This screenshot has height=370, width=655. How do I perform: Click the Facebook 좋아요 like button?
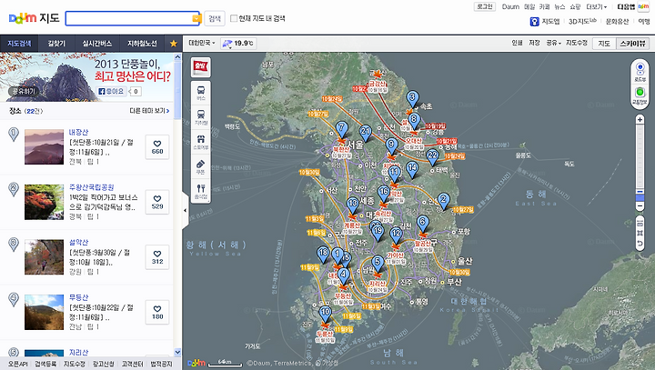[x=112, y=91]
